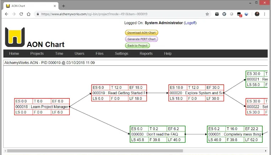Click node 000020 : Explore System
271x155 pixels.
[196, 93]
